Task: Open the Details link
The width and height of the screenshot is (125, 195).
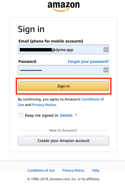Action: (66, 116)
